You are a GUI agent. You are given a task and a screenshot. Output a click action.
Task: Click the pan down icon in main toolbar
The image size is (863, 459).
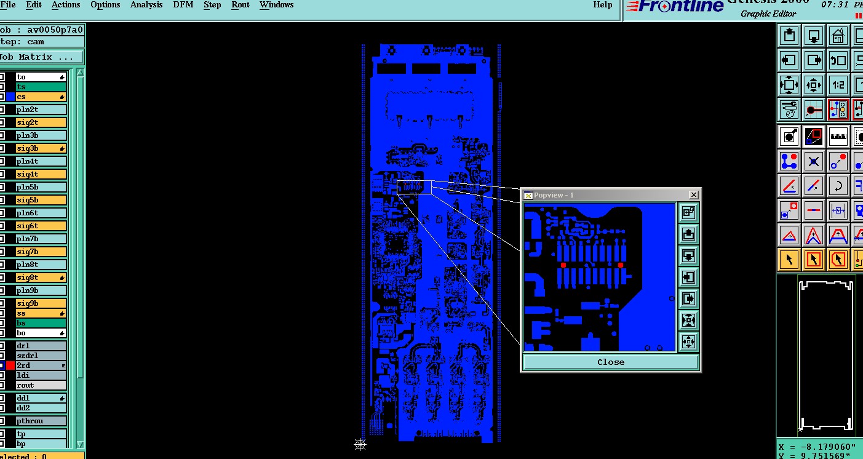tap(814, 36)
